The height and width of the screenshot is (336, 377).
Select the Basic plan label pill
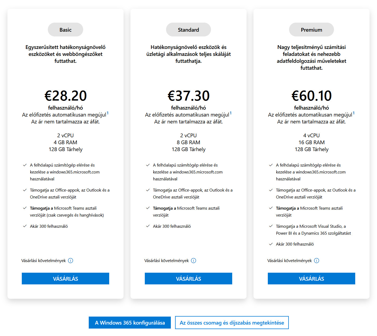(x=65, y=30)
